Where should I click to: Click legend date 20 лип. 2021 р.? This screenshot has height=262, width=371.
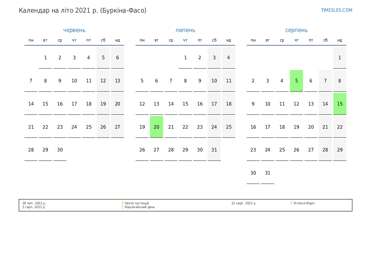(x=34, y=203)
